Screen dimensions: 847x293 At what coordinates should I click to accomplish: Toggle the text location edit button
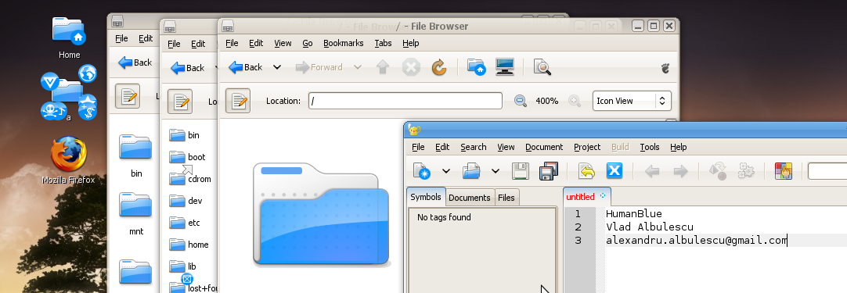click(x=238, y=101)
